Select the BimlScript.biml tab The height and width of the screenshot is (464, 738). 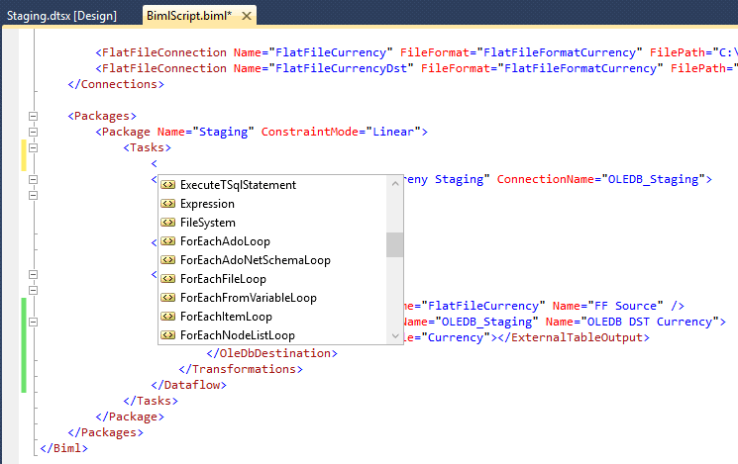point(188,16)
